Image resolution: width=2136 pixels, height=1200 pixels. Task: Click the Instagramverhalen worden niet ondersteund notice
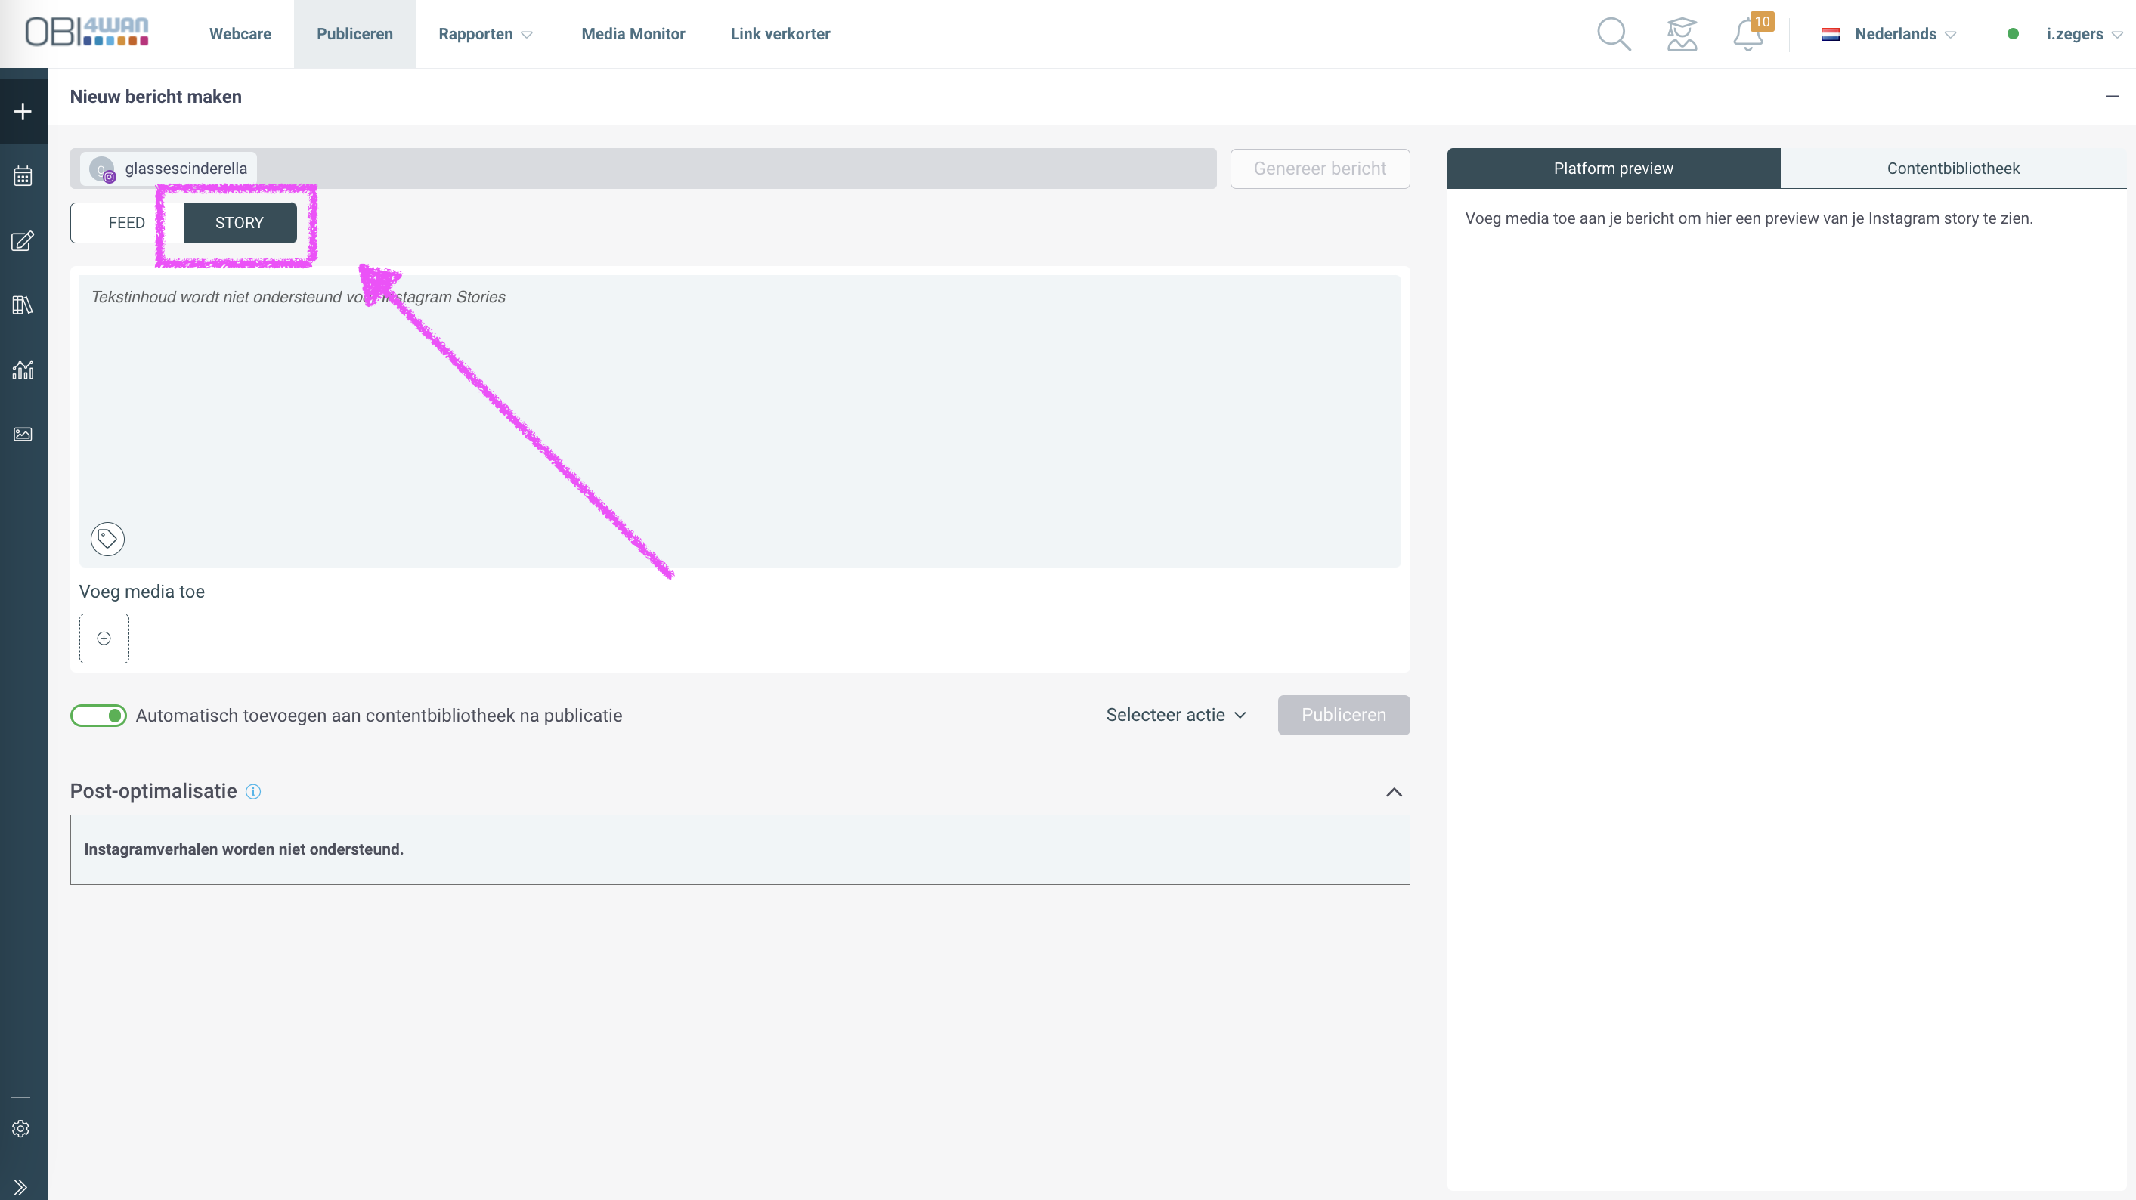coord(741,849)
